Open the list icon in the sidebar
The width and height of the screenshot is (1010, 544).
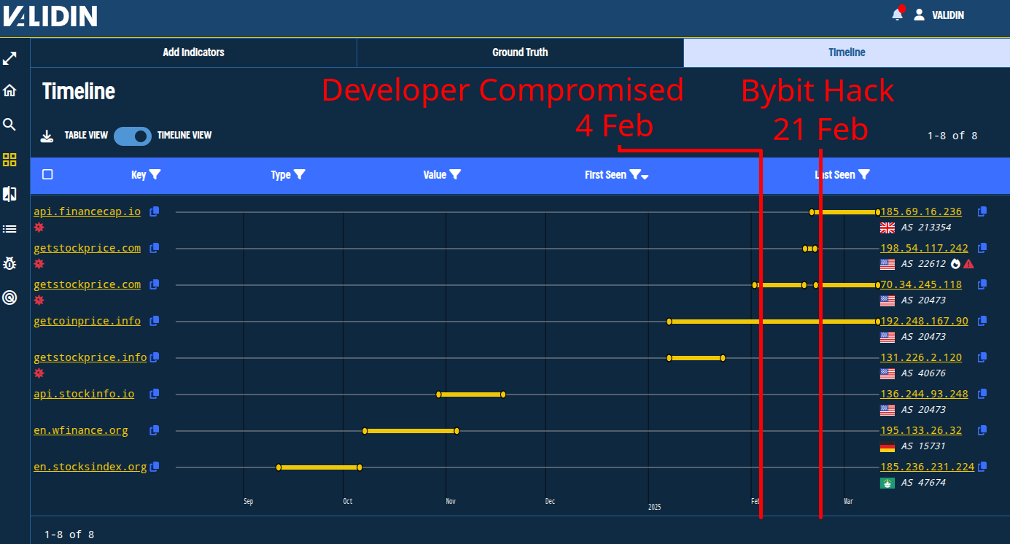tap(9, 229)
